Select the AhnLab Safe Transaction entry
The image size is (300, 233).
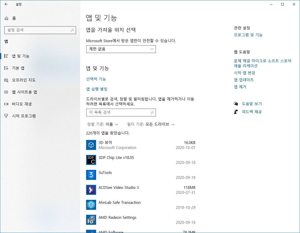[x=120, y=203]
